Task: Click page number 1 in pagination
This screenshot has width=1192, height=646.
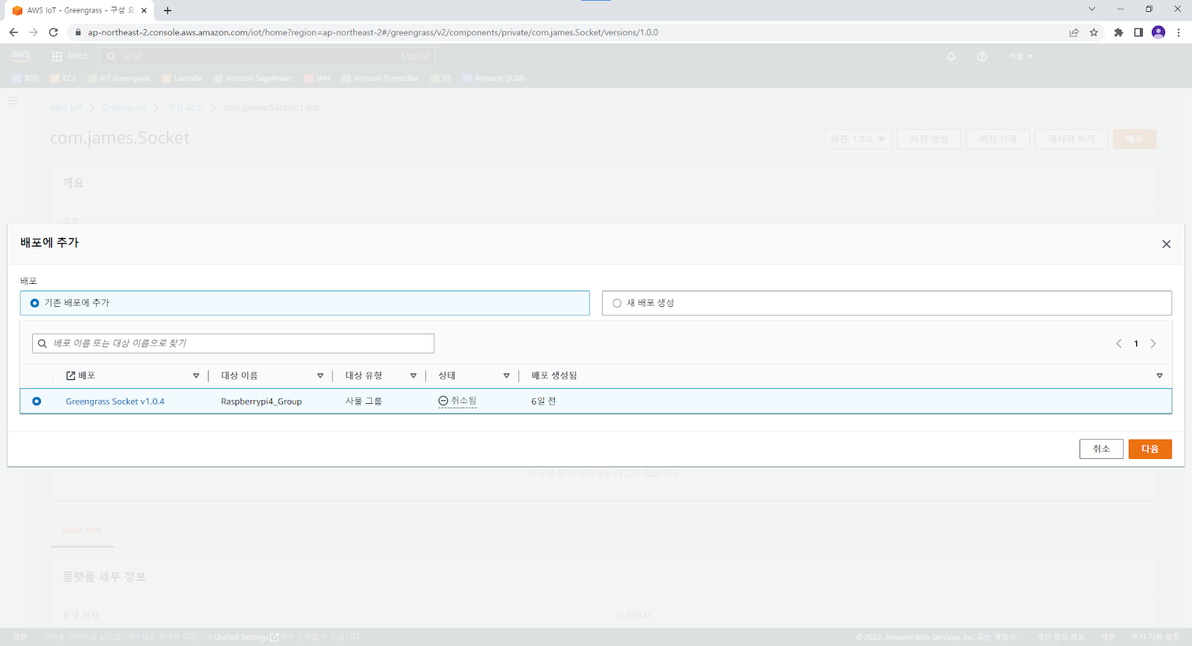Action: coord(1136,343)
